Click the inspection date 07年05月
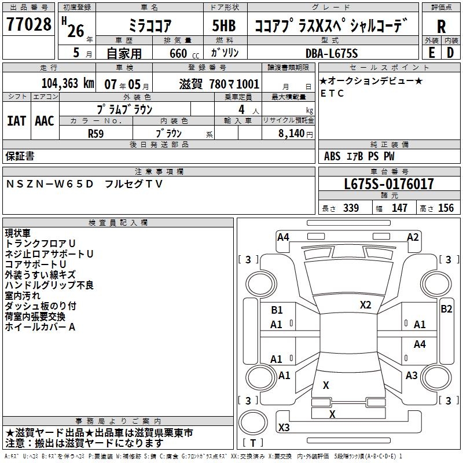The height and width of the screenshot is (463, 463). pyautogui.click(x=127, y=84)
